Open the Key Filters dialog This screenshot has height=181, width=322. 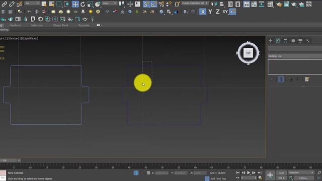pyautogui.click(x=304, y=178)
